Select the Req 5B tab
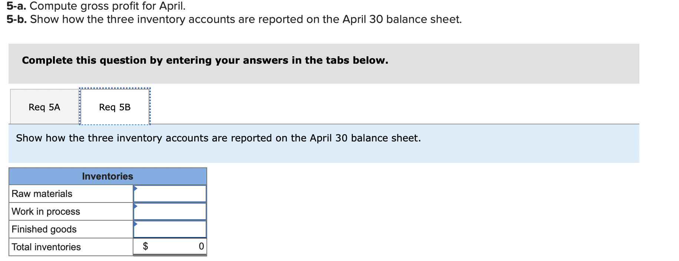Screen dimensions: 679x261 click(x=115, y=107)
